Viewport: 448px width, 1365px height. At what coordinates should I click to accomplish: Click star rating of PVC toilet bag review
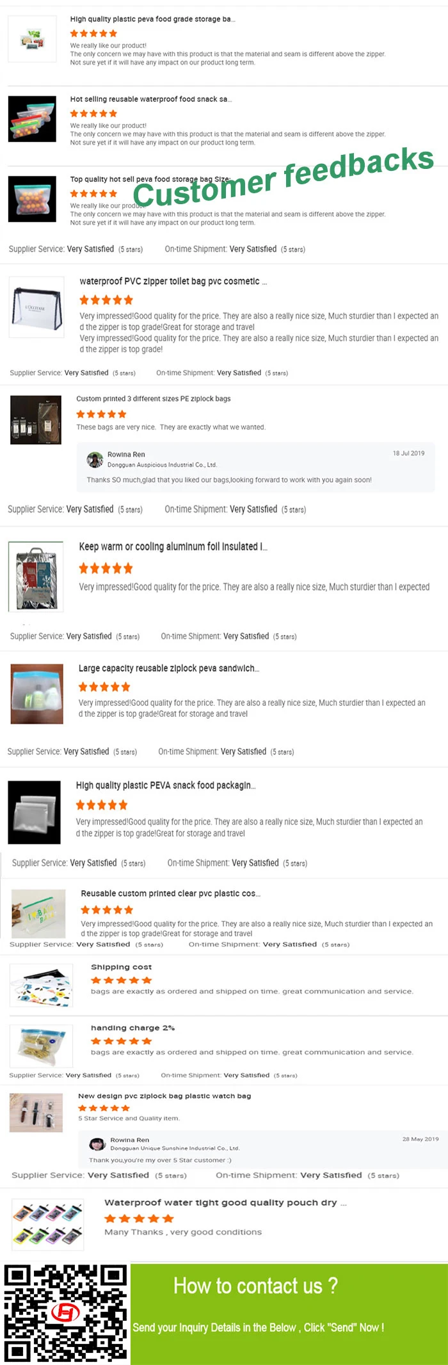(x=106, y=299)
